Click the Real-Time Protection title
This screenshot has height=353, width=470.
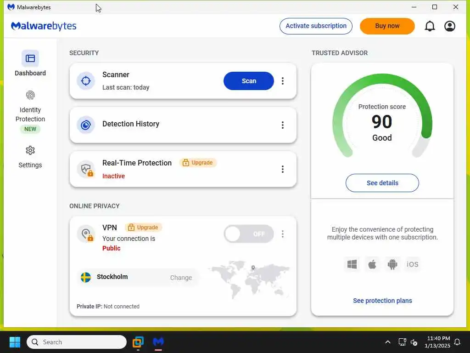pos(137,163)
